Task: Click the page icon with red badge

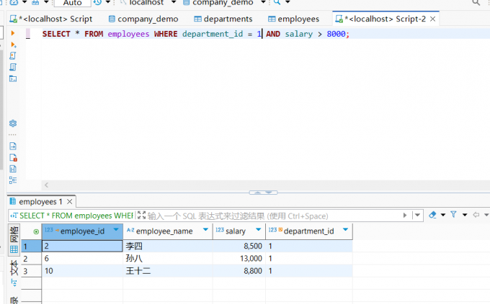Action: (13, 157)
